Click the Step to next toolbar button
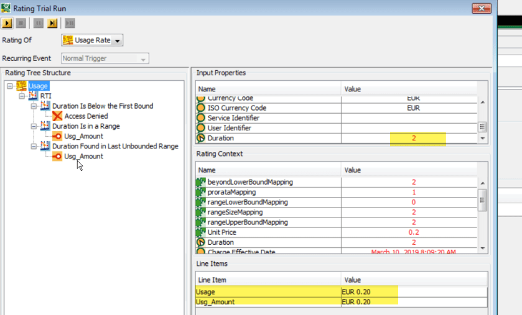 click(52, 23)
